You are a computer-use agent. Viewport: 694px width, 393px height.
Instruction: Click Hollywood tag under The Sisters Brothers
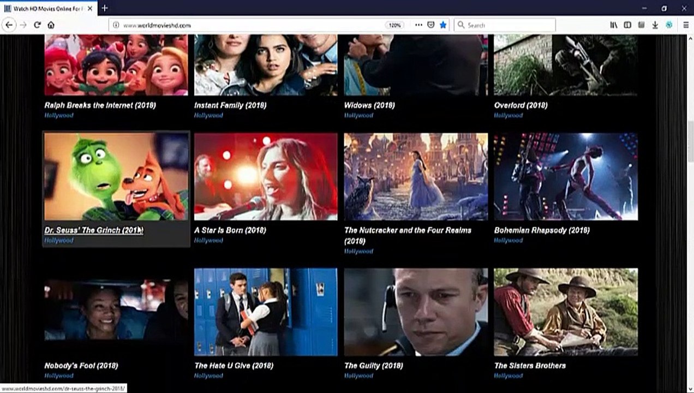pyautogui.click(x=508, y=376)
